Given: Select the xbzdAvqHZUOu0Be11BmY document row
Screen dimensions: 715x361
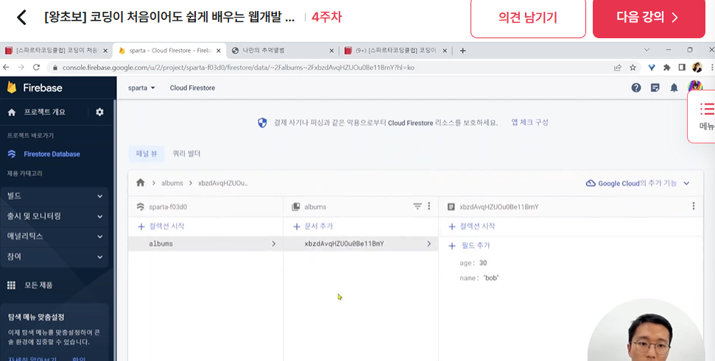Looking at the screenshot, I should click(361, 244).
